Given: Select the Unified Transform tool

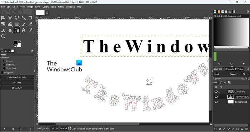Looking at the screenshot, I should 3,24.
